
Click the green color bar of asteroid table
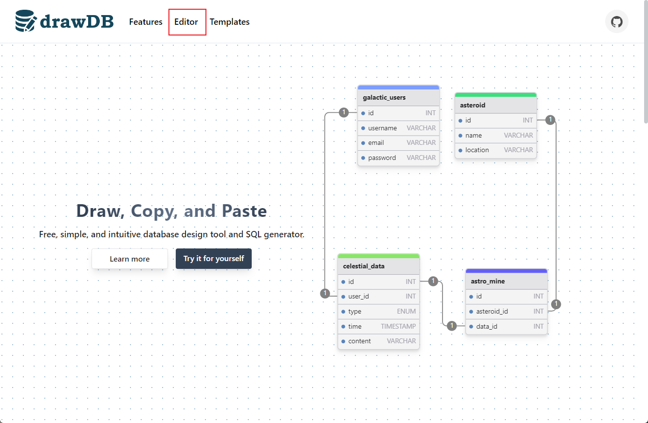pos(495,95)
